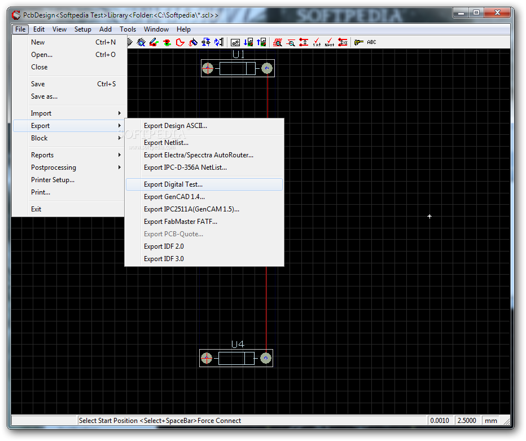The width and height of the screenshot is (526, 441).
Task: Select Export Digital Test...
Action: coord(204,184)
